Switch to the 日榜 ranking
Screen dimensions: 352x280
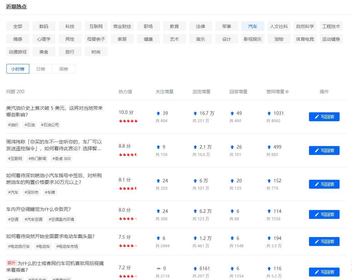click(x=40, y=69)
